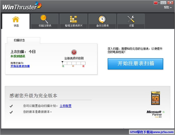The height and width of the screenshot is (135, 175).
Task: Switch to the 状态 tab label
Action: tap(16, 26)
